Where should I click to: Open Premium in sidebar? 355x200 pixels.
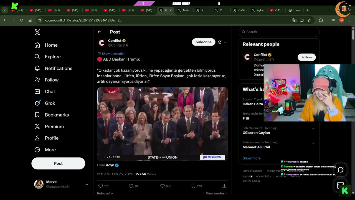(x=49, y=127)
